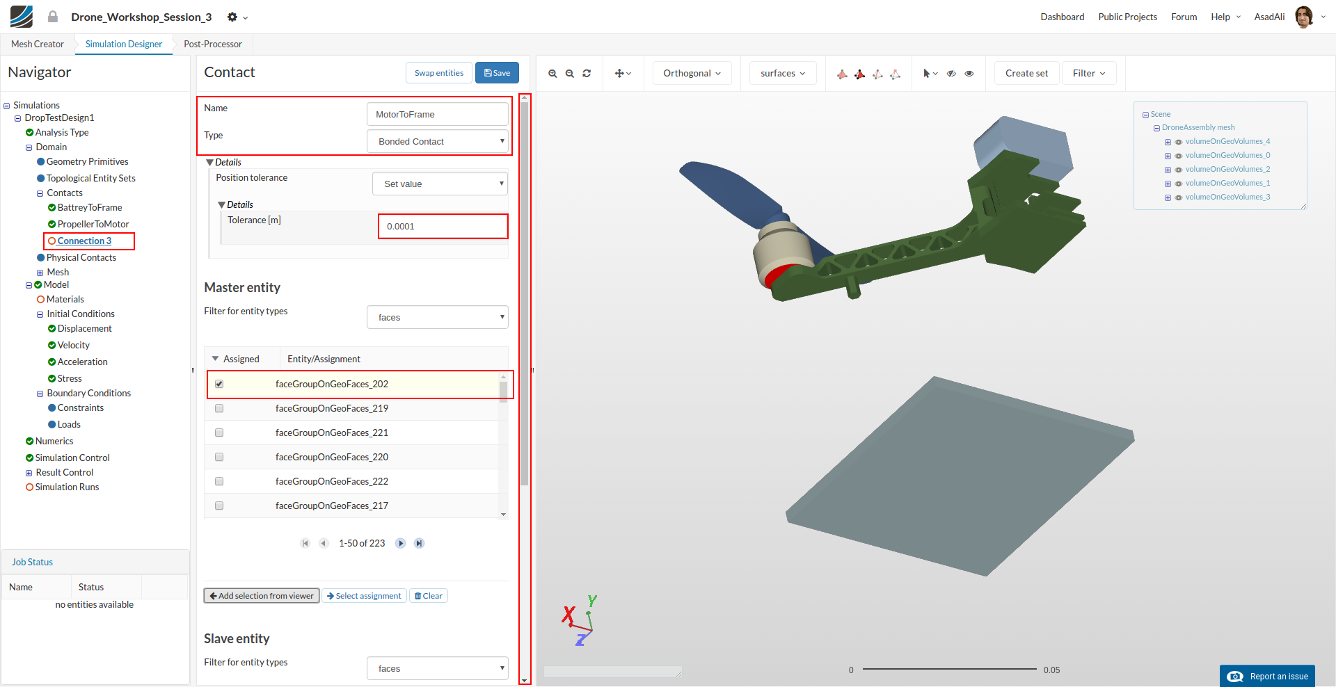
Task: Uncheck faceGroupOnGeoFaces_202 checkbox
Action: 219,384
